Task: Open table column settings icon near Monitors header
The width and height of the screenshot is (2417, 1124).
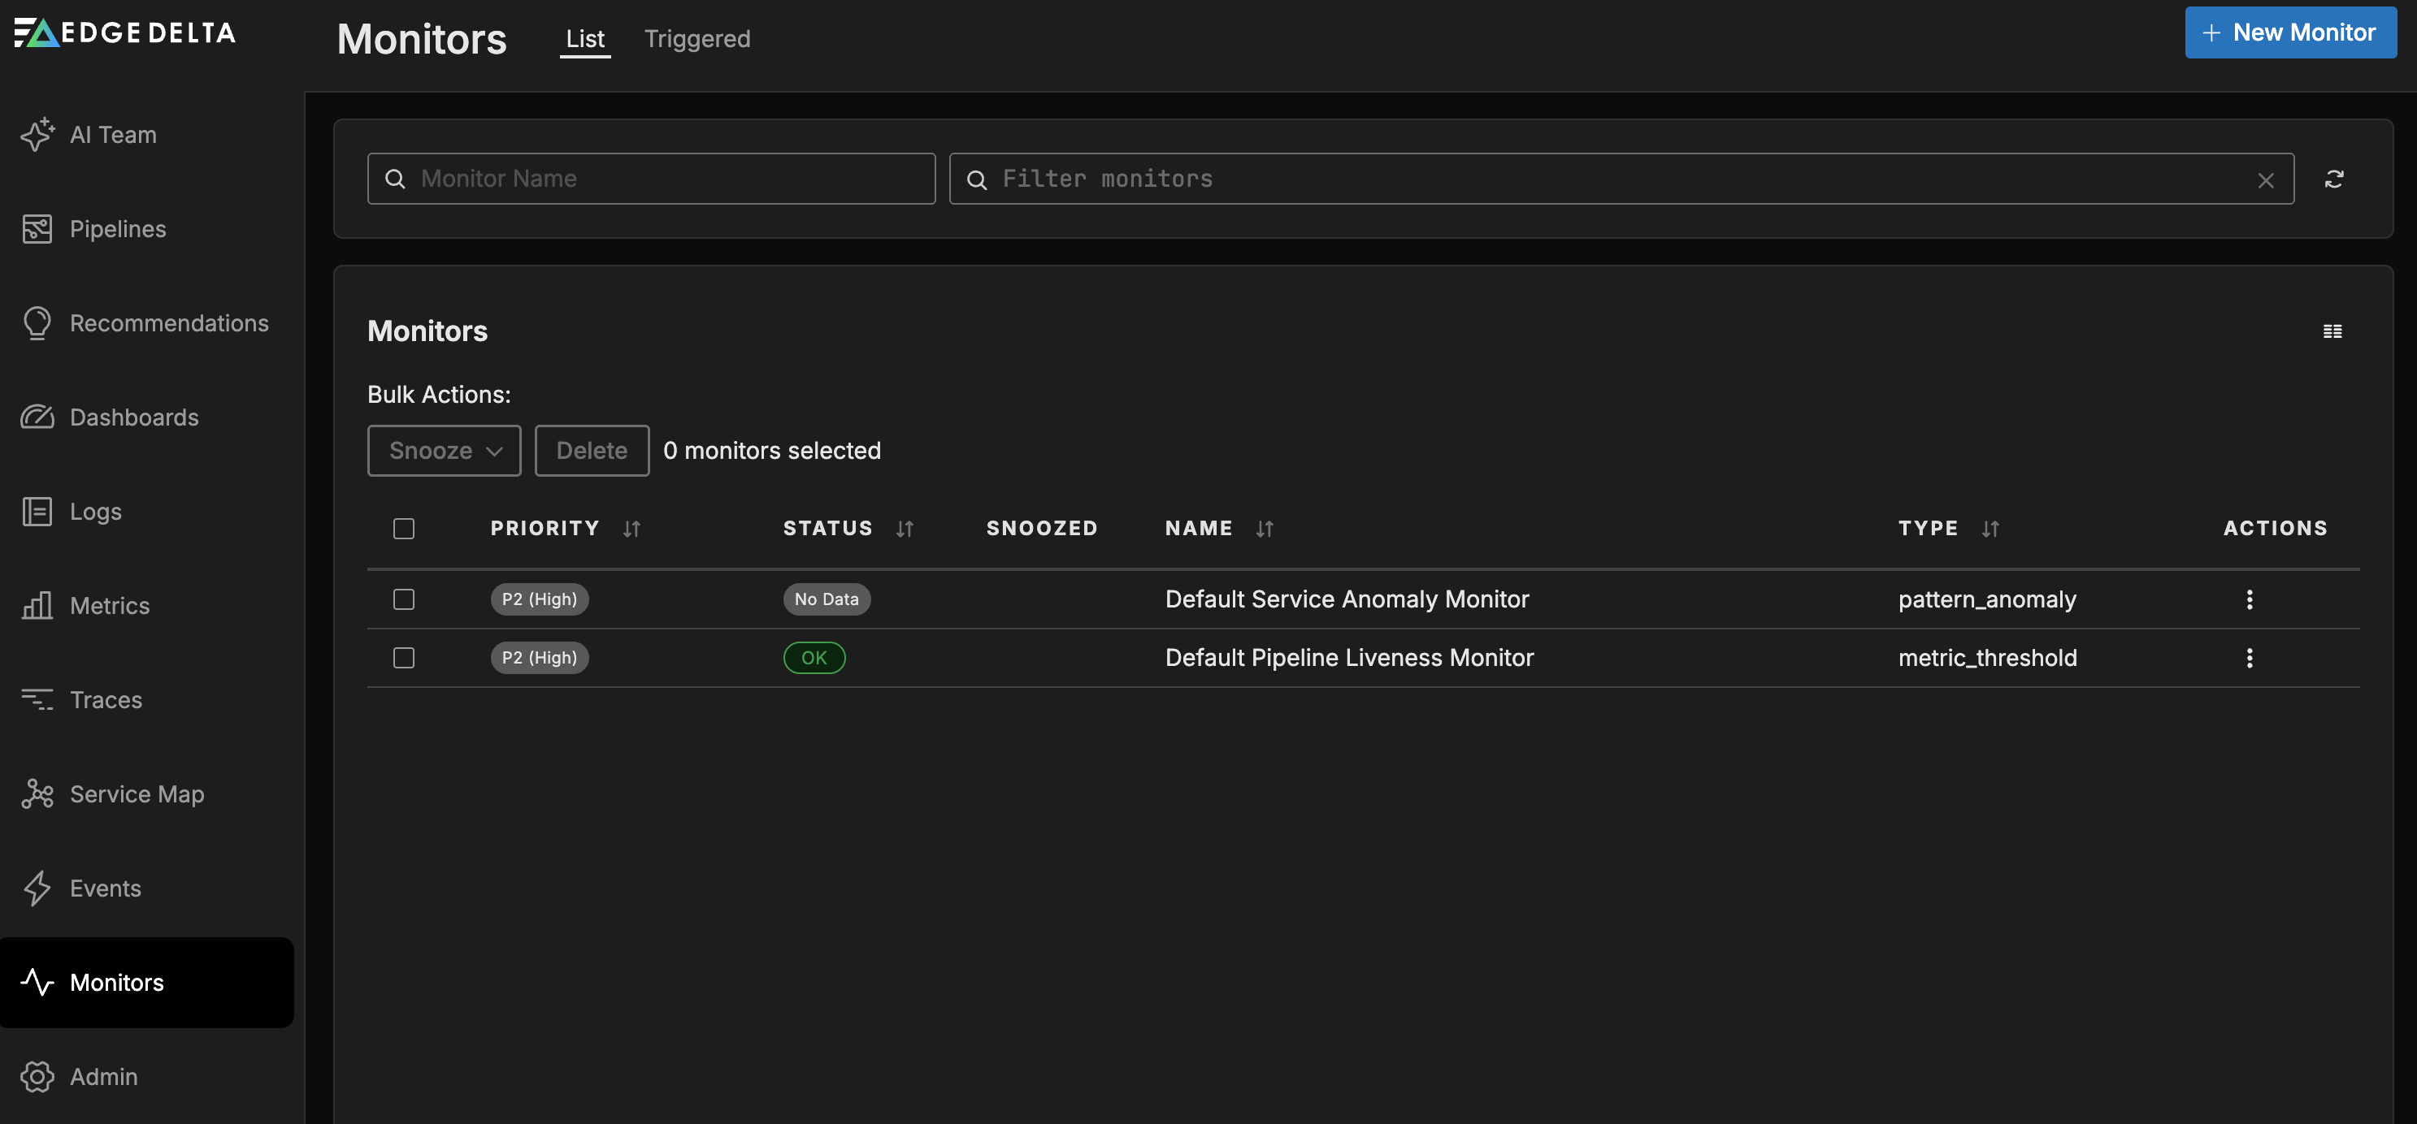Action: pyautogui.click(x=2333, y=331)
